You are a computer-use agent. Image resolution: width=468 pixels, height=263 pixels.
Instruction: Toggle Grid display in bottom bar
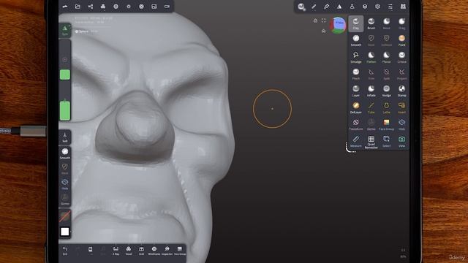click(141, 251)
